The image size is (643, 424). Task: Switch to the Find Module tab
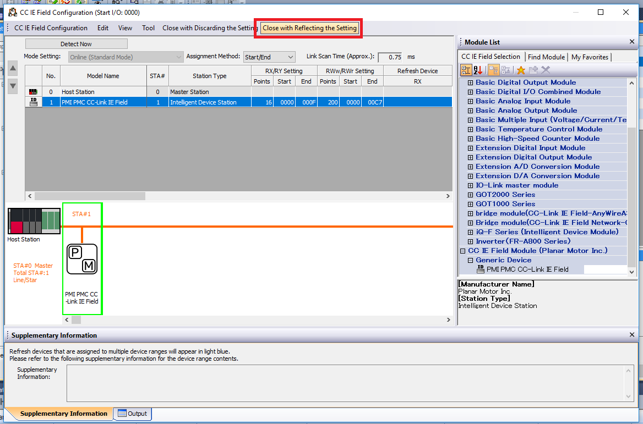click(546, 57)
